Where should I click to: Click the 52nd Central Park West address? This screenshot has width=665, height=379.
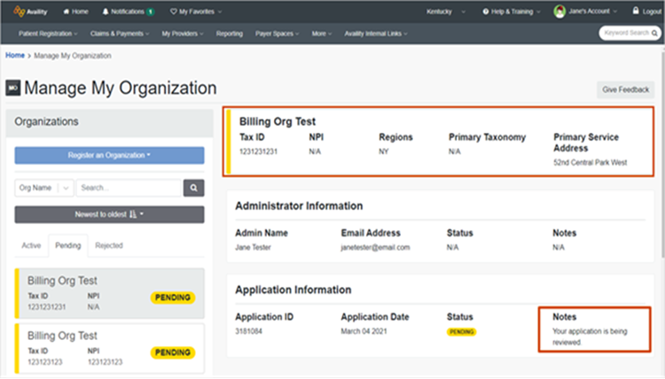(x=590, y=163)
